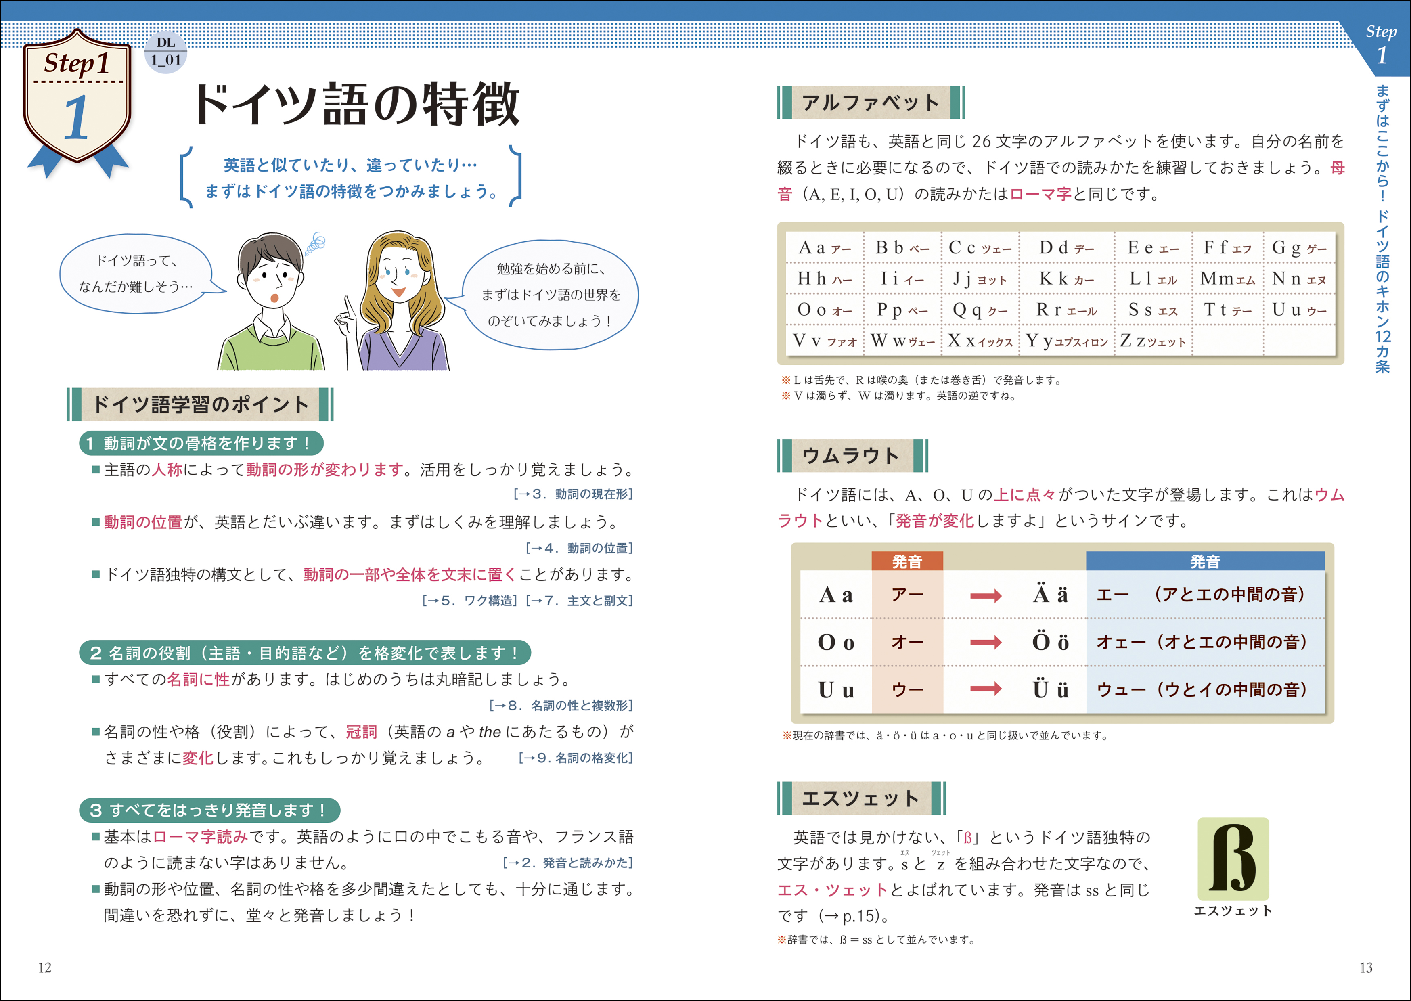Image resolution: width=1411 pixels, height=1001 pixels.
Task: Click the red phrase ローマ字読み
Action: click(201, 836)
